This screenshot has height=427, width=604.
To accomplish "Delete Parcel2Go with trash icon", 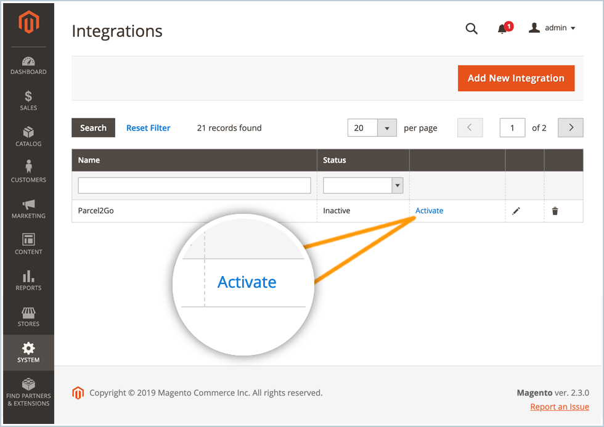I will point(555,211).
